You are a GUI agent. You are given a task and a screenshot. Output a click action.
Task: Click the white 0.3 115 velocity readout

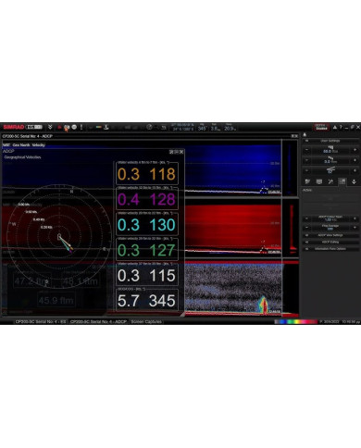click(x=146, y=276)
